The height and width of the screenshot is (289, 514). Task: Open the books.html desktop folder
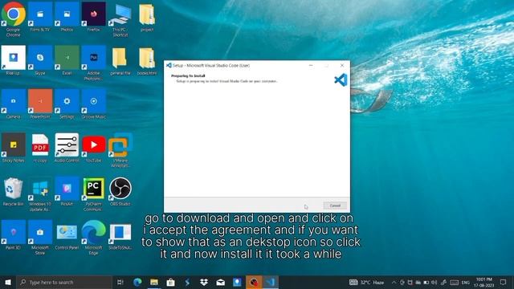(x=147, y=61)
